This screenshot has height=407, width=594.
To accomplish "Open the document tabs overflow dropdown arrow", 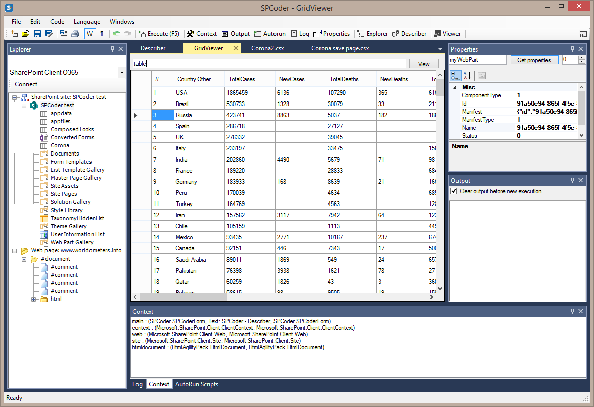I will 440,49.
